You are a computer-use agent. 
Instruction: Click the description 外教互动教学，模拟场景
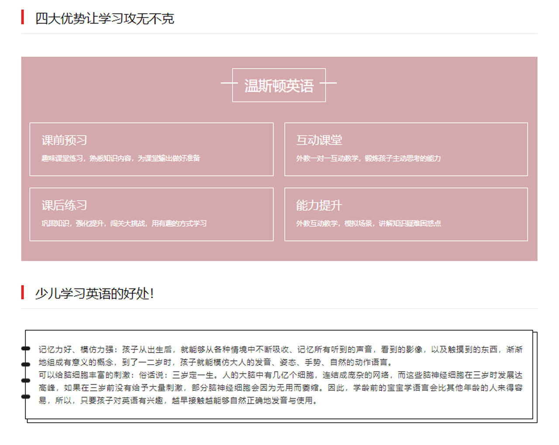(x=334, y=223)
